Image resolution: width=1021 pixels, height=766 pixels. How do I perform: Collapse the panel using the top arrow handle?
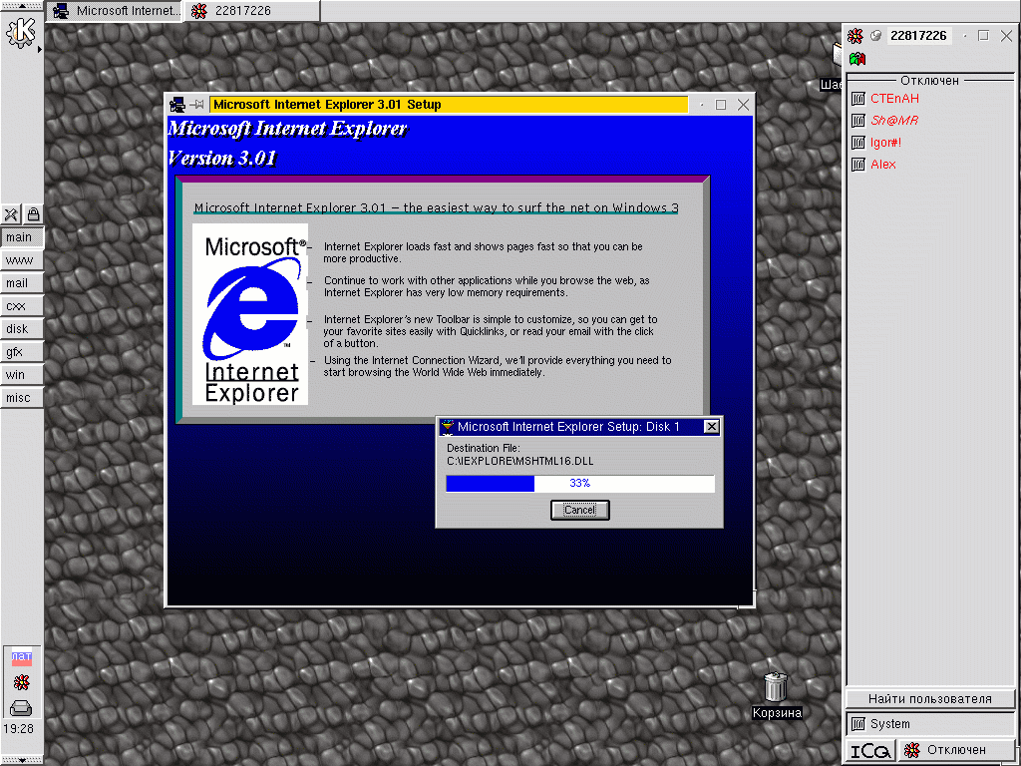[x=22, y=5]
